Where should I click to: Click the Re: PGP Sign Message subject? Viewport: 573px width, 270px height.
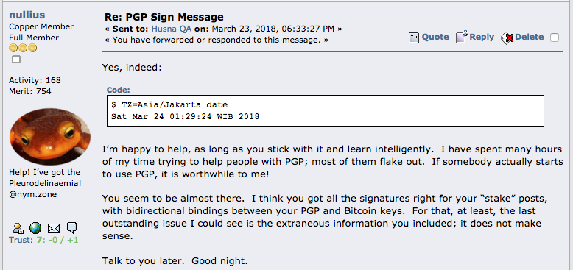tap(164, 17)
